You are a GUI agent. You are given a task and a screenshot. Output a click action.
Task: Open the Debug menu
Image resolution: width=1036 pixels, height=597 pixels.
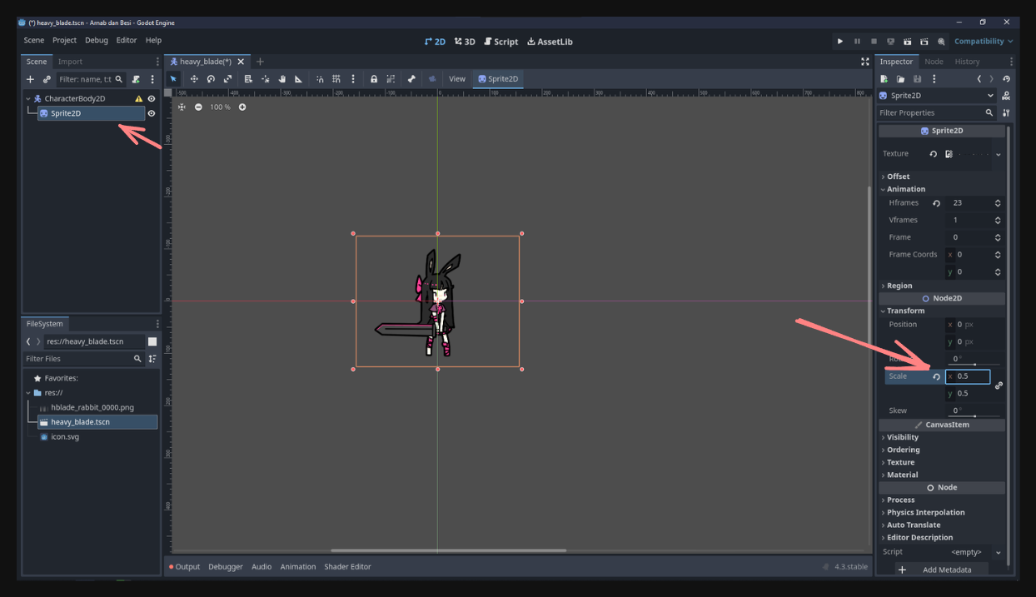[97, 40]
